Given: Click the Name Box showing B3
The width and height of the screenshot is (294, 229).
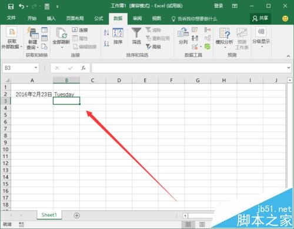Looking at the screenshot, I should (18, 68).
